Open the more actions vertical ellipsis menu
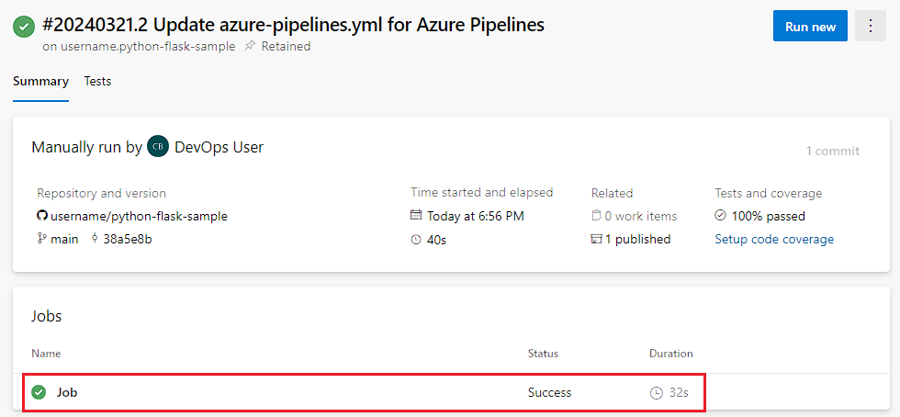The height and width of the screenshot is (417, 900). (870, 27)
